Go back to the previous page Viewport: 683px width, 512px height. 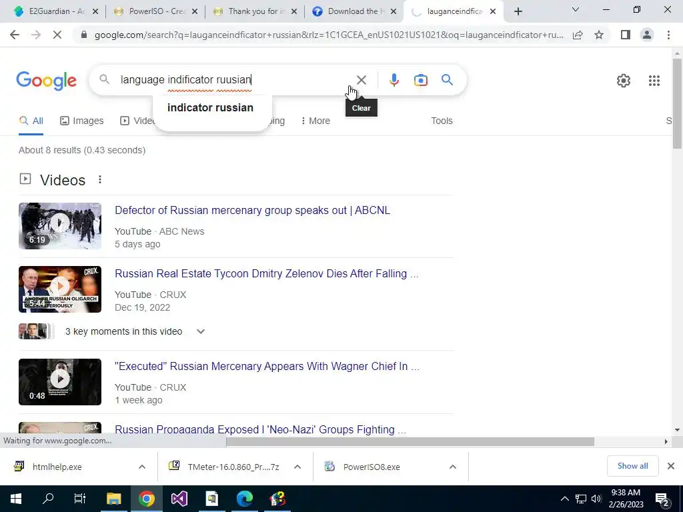tap(15, 35)
